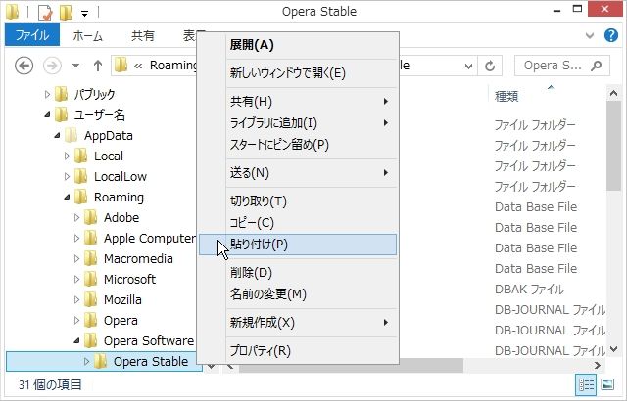Collapse the Roaming tree node
Viewport: 627px width, 401px height.
[x=67, y=198]
